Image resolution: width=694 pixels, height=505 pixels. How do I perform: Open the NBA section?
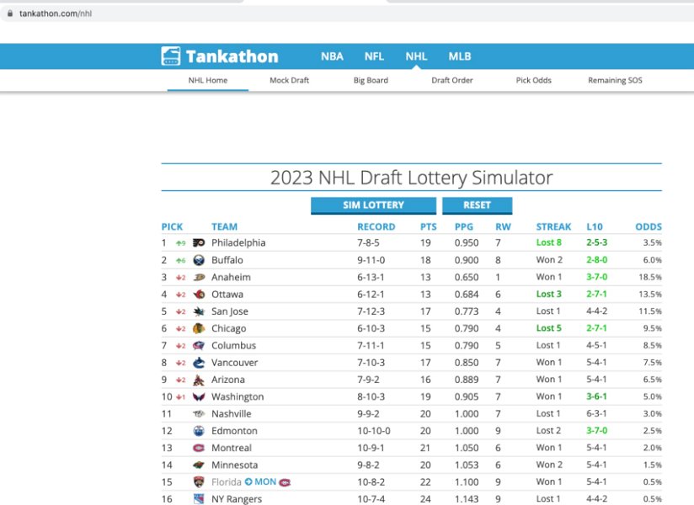(332, 56)
